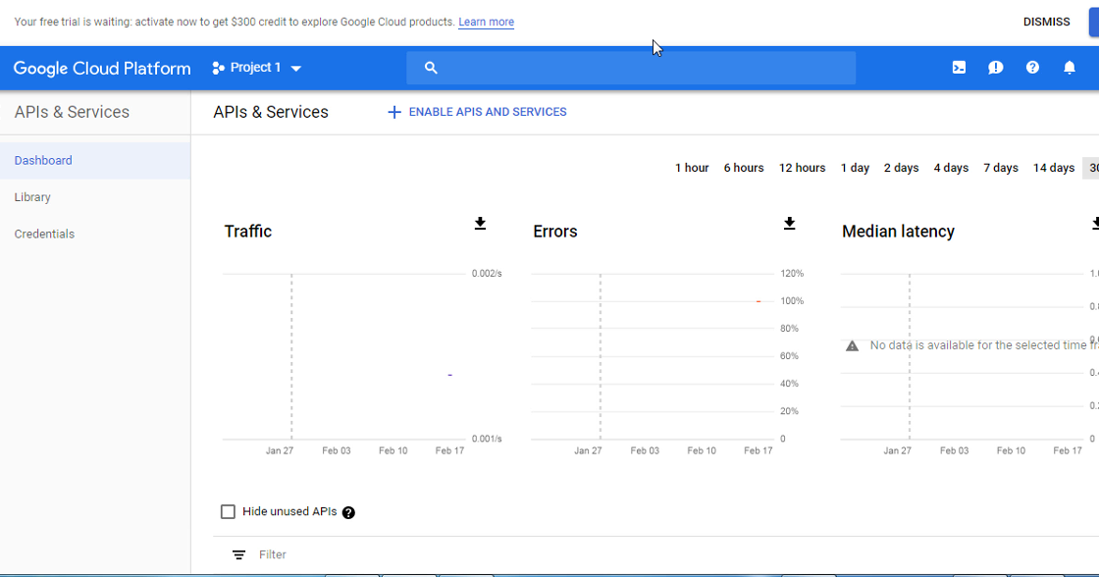Open help for Hide unused APIs option
This screenshot has height=577, width=1099.
point(348,511)
